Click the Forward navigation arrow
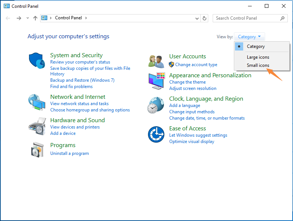 19,18
